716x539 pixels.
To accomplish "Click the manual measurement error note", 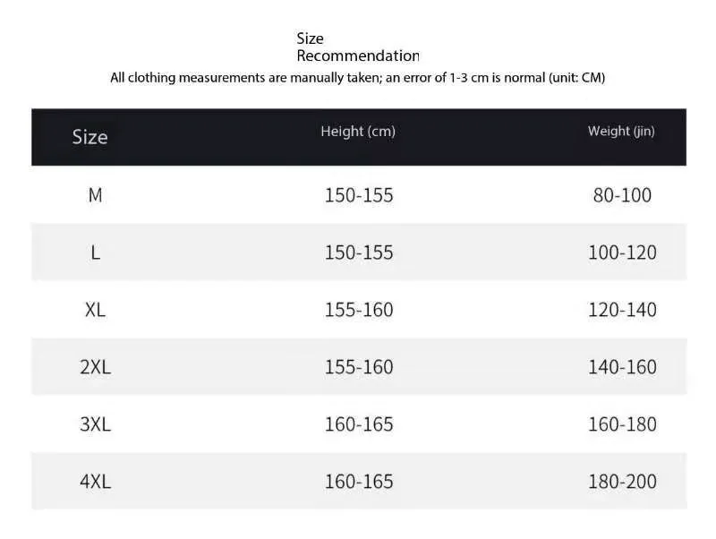I will click(357, 77).
